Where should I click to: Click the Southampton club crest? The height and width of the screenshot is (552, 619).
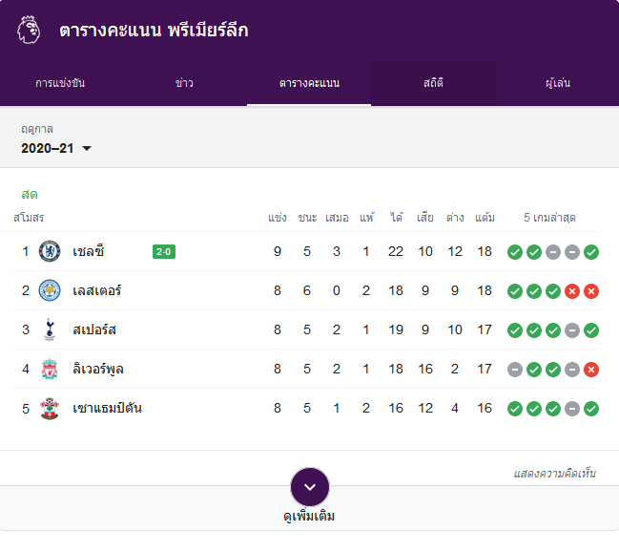tap(50, 408)
